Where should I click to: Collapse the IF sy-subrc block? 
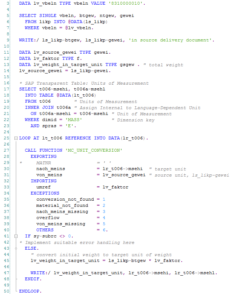[16, 236]
